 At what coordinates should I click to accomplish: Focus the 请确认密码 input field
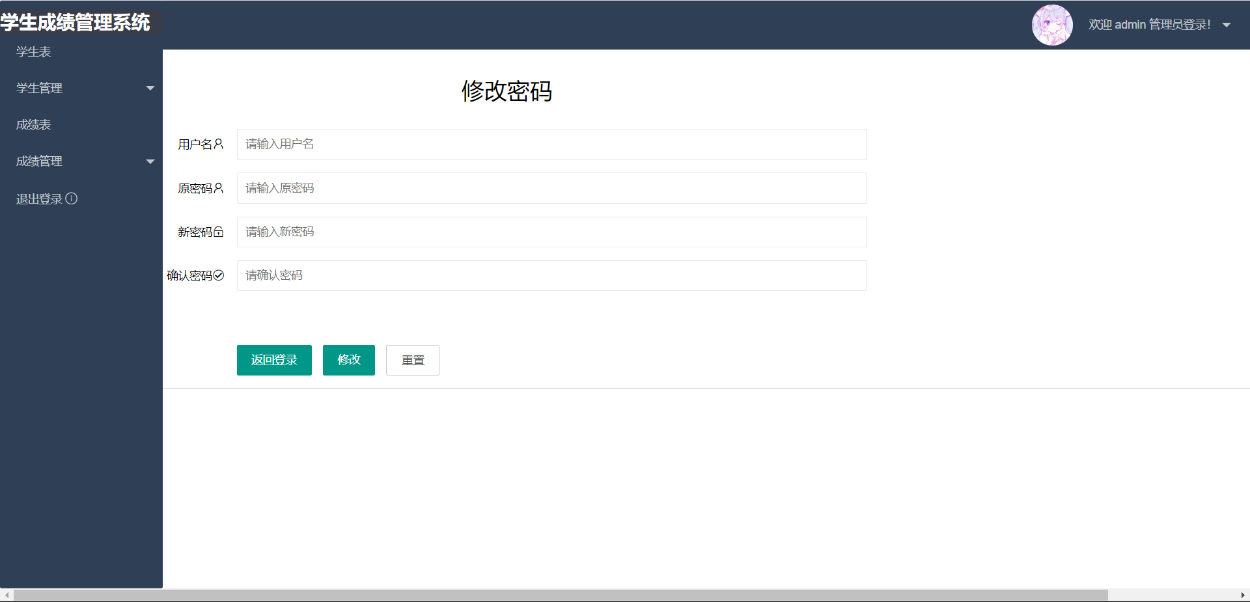click(x=552, y=275)
